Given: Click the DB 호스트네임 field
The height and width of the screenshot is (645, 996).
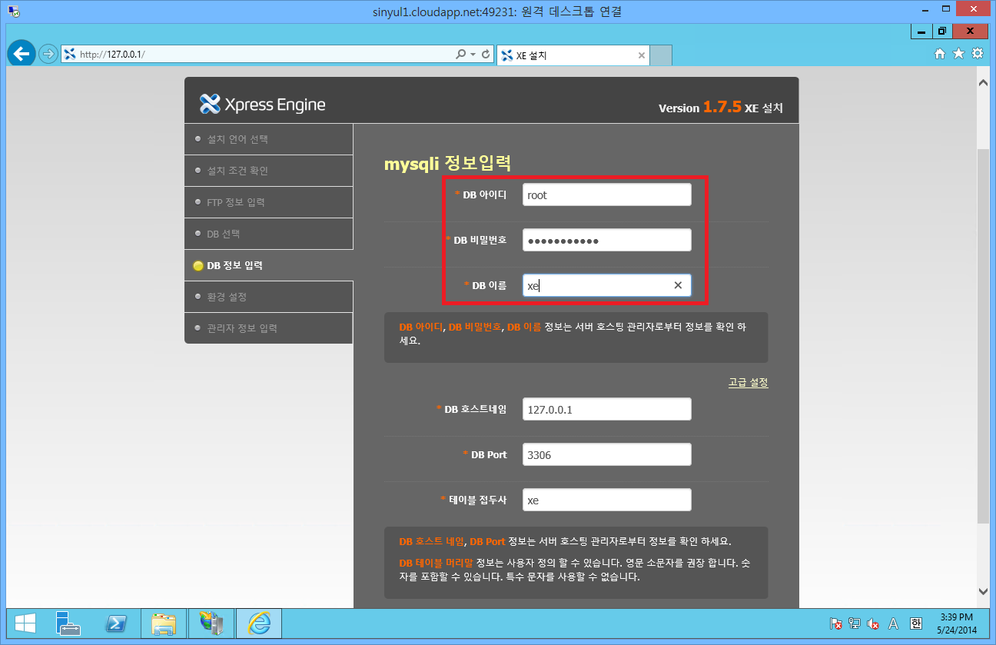Looking at the screenshot, I should coord(607,409).
